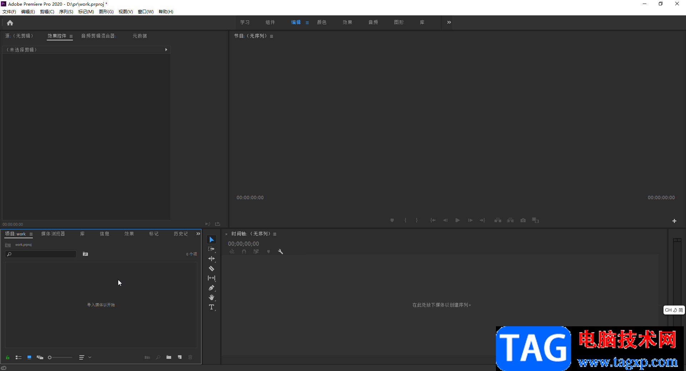686x371 pixels.
Task: Open Program Monitor button editor plus
Action: coord(674,221)
